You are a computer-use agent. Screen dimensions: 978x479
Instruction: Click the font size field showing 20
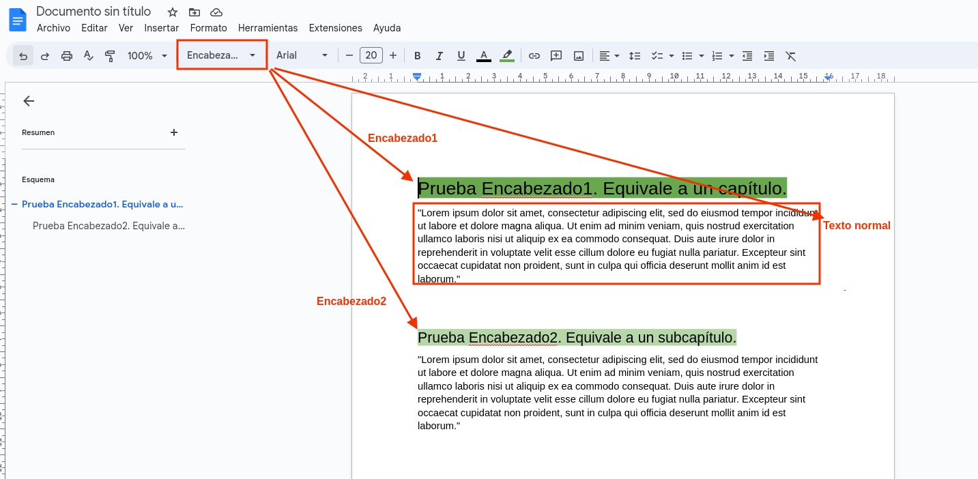pos(371,56)
